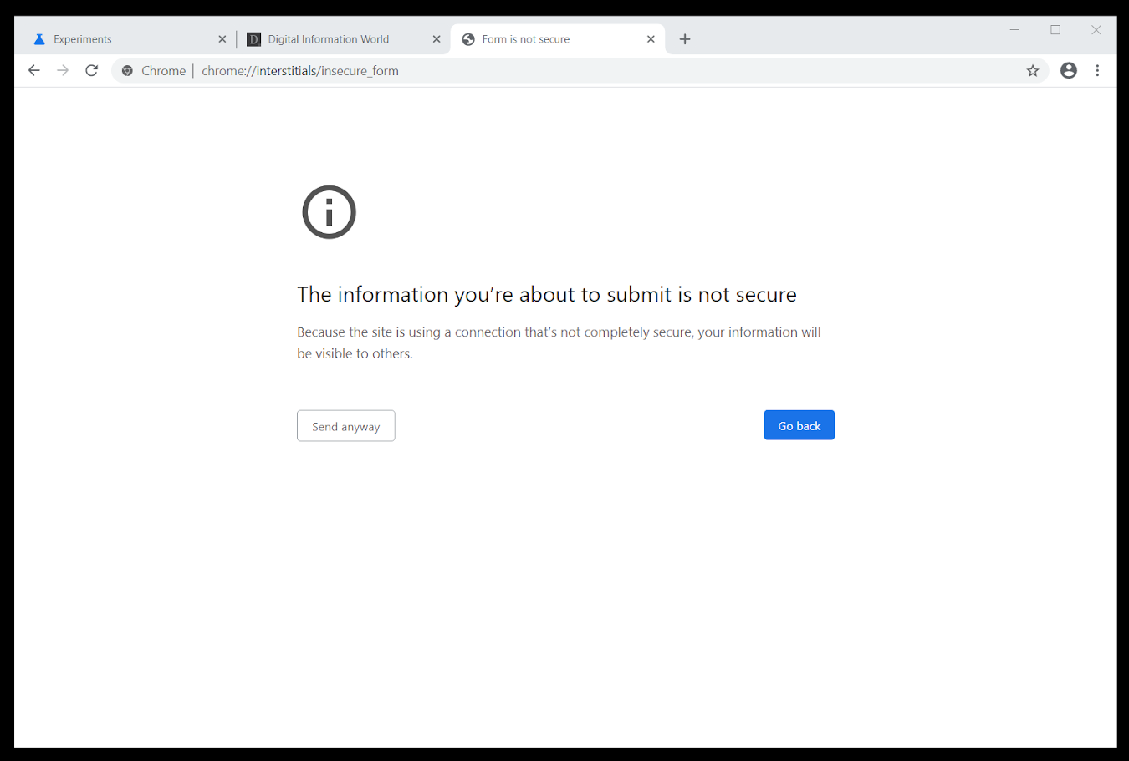The height and width of the screenshot is (761, 1129).
Task: Reload the current page
Action: 92,71
